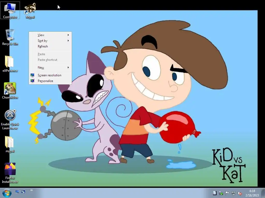The width and height of the screenshot is (265, 198).
Task: Choose Screen resolution menu entry
Action: (x=50, y=75)
